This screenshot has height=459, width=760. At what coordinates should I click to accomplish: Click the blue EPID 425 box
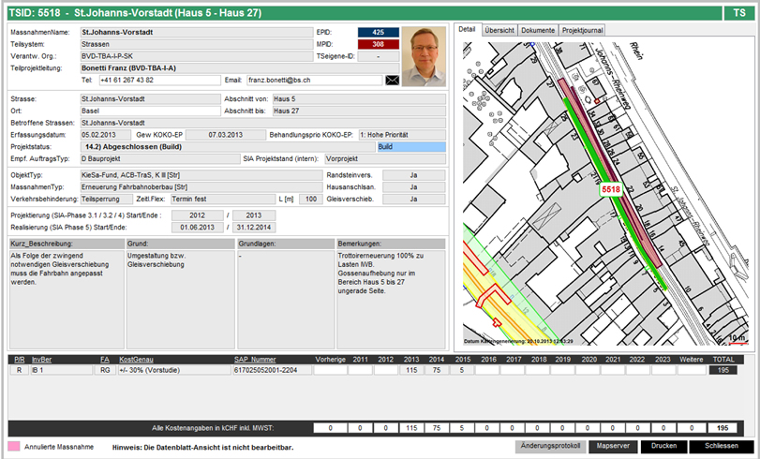click(x=379, y=32)
